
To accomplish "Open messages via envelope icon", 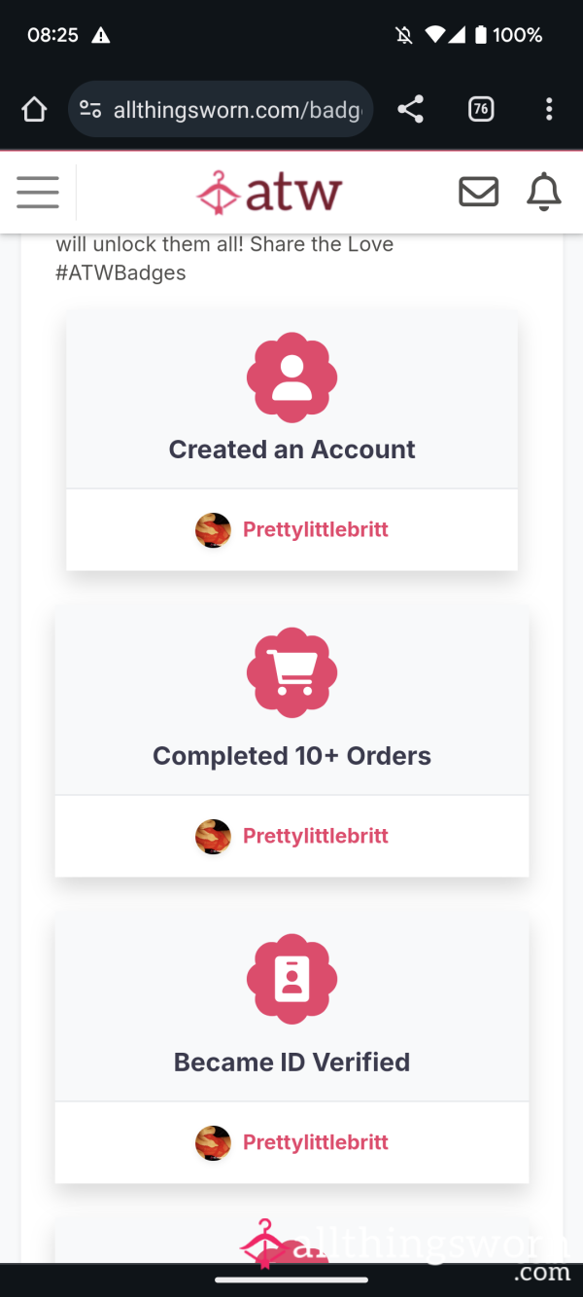I will [x=478, y=192].
